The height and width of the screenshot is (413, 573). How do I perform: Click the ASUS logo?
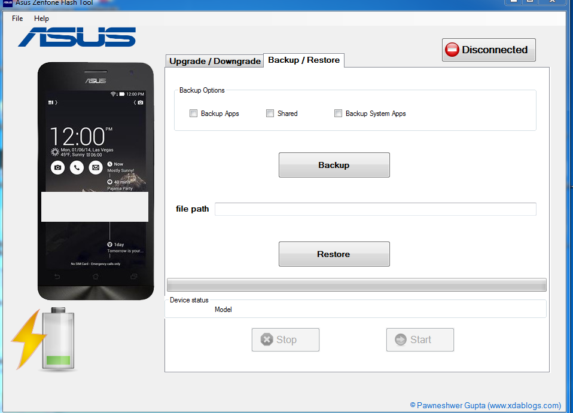pos(77,37)
